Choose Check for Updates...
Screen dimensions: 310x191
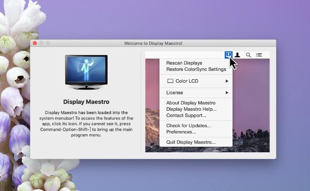[x=196, y=126]
